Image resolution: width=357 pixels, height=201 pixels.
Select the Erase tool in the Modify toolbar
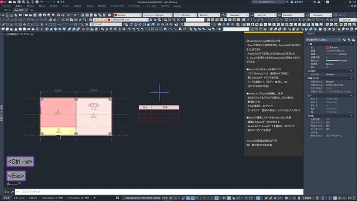3,25
